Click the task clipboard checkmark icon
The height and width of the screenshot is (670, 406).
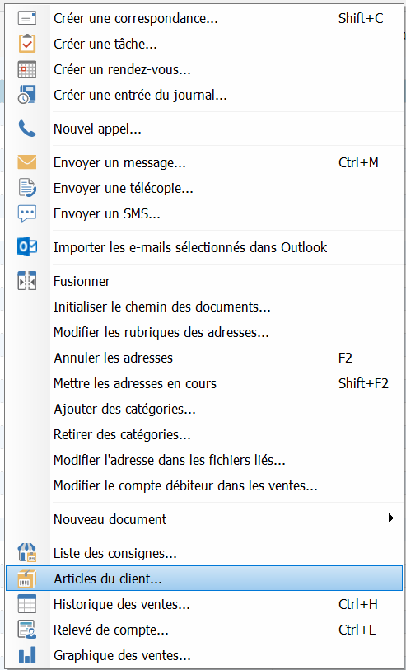click(x=27, y=44)
